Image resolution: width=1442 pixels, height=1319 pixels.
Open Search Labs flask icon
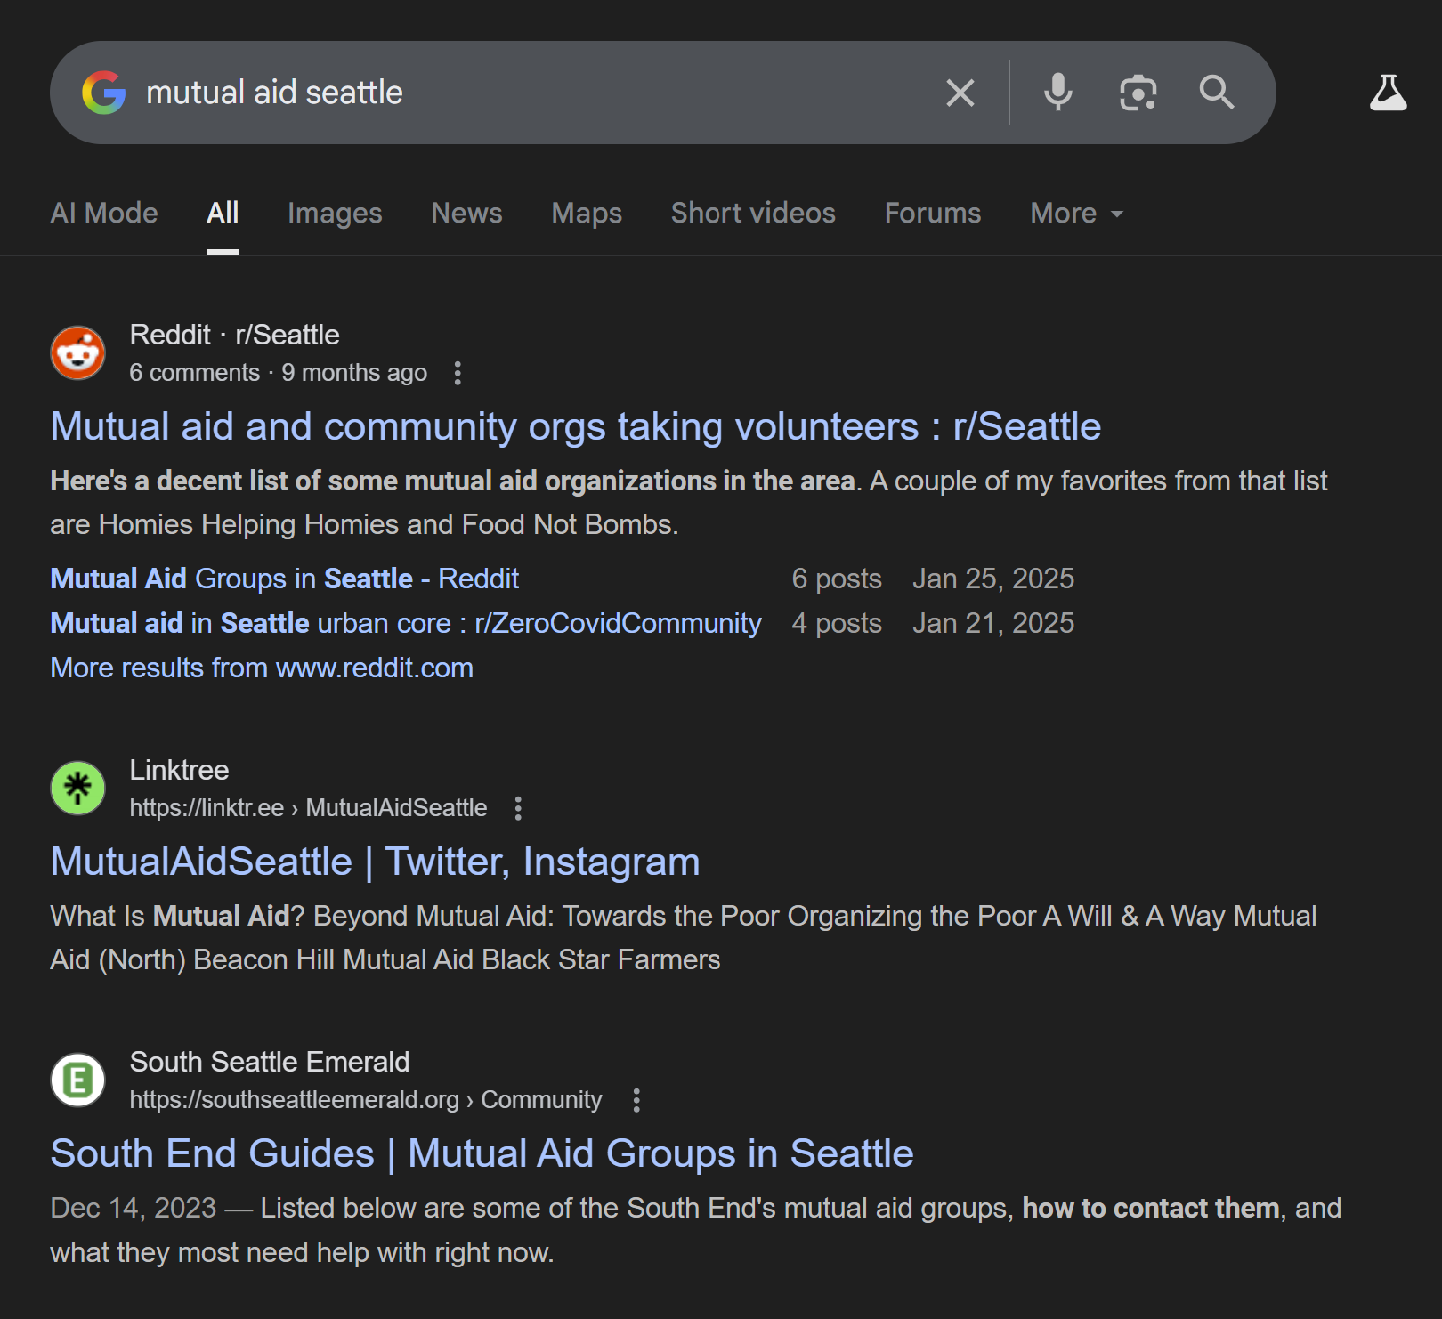click(x=1388, y=93)
